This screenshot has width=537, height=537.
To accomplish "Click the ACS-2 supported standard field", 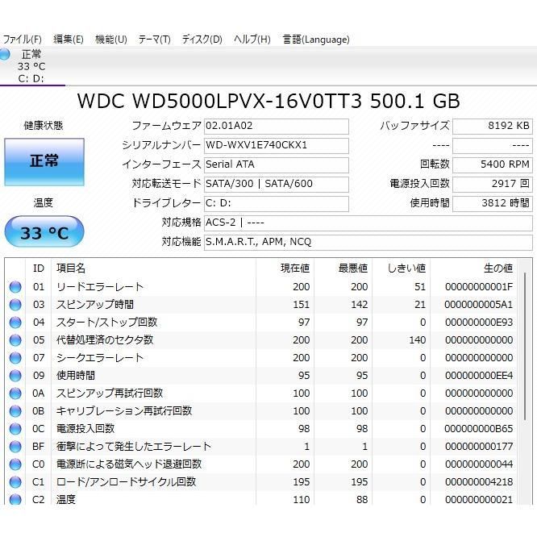I will [x=368, y=223].
